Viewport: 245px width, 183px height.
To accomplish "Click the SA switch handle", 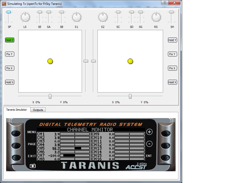I will pos(49,12).
